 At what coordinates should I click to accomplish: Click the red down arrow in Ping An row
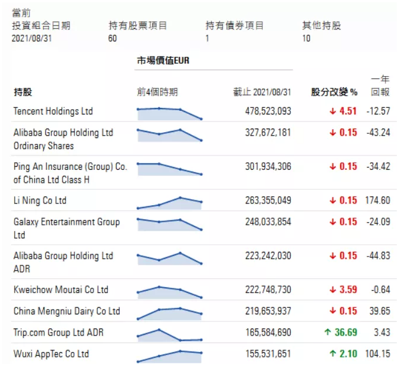(x=333, y=167)
